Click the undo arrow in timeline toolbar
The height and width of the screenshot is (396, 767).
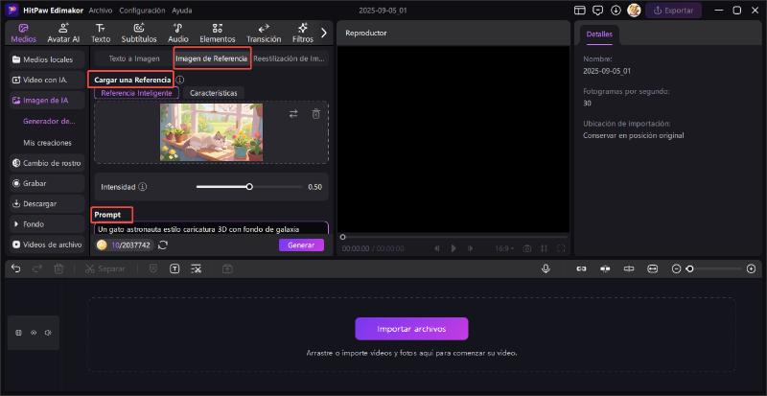pyautogui.click(x=16, y=268)
